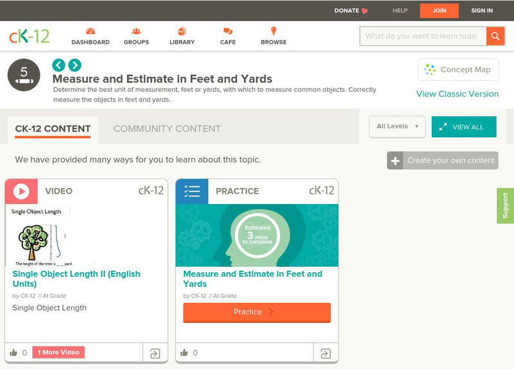
Task: Go to next concept arrow
Action: pos(75,65)
